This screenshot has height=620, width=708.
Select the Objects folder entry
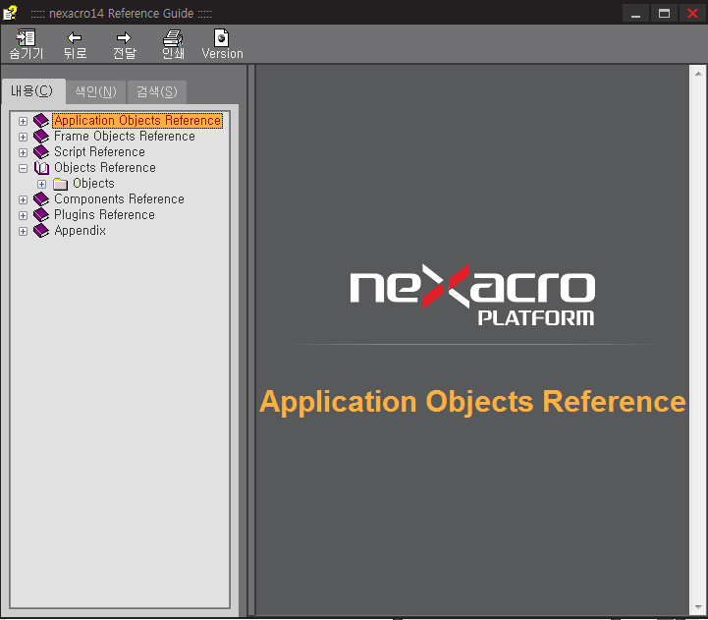pyautogui.click(x=93, y=184)
